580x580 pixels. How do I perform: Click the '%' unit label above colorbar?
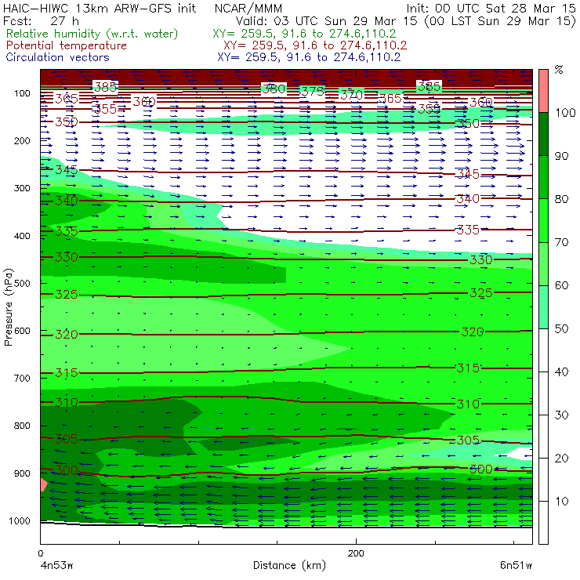point(559,70)
